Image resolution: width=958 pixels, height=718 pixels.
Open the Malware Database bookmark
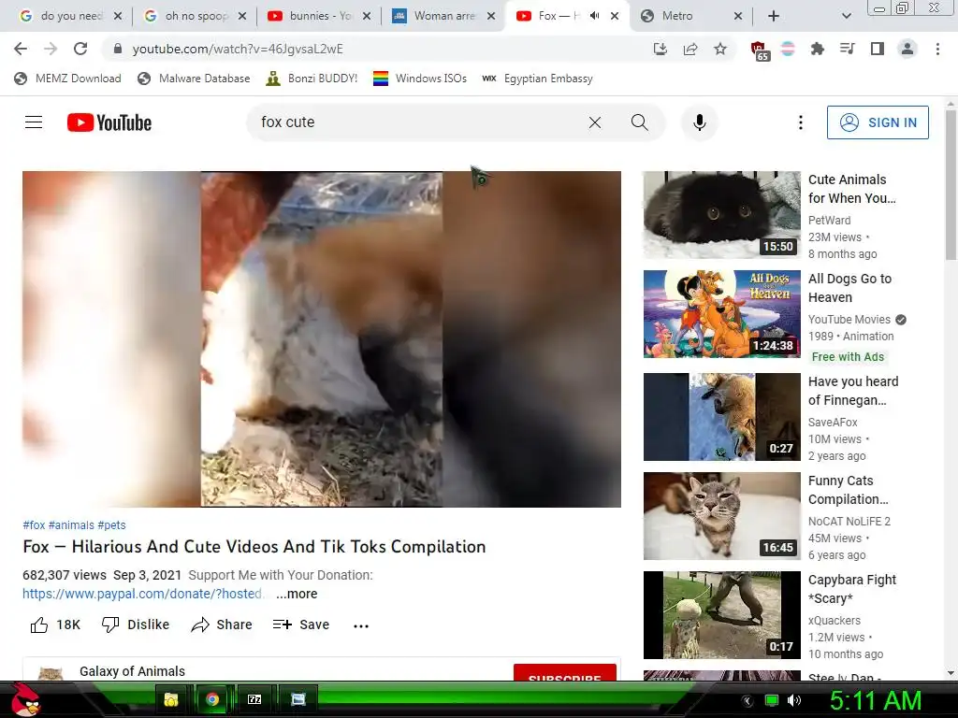195,79
